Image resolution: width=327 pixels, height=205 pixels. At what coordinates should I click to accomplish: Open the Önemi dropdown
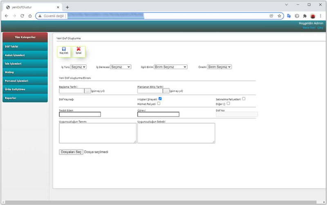pos(219,67)
